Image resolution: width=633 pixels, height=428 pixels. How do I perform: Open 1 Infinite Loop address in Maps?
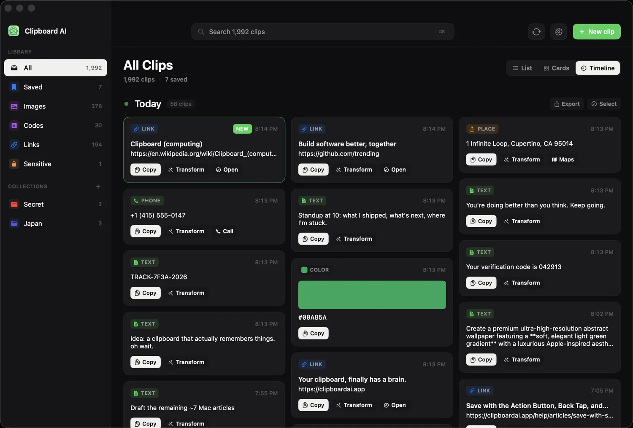563,159
